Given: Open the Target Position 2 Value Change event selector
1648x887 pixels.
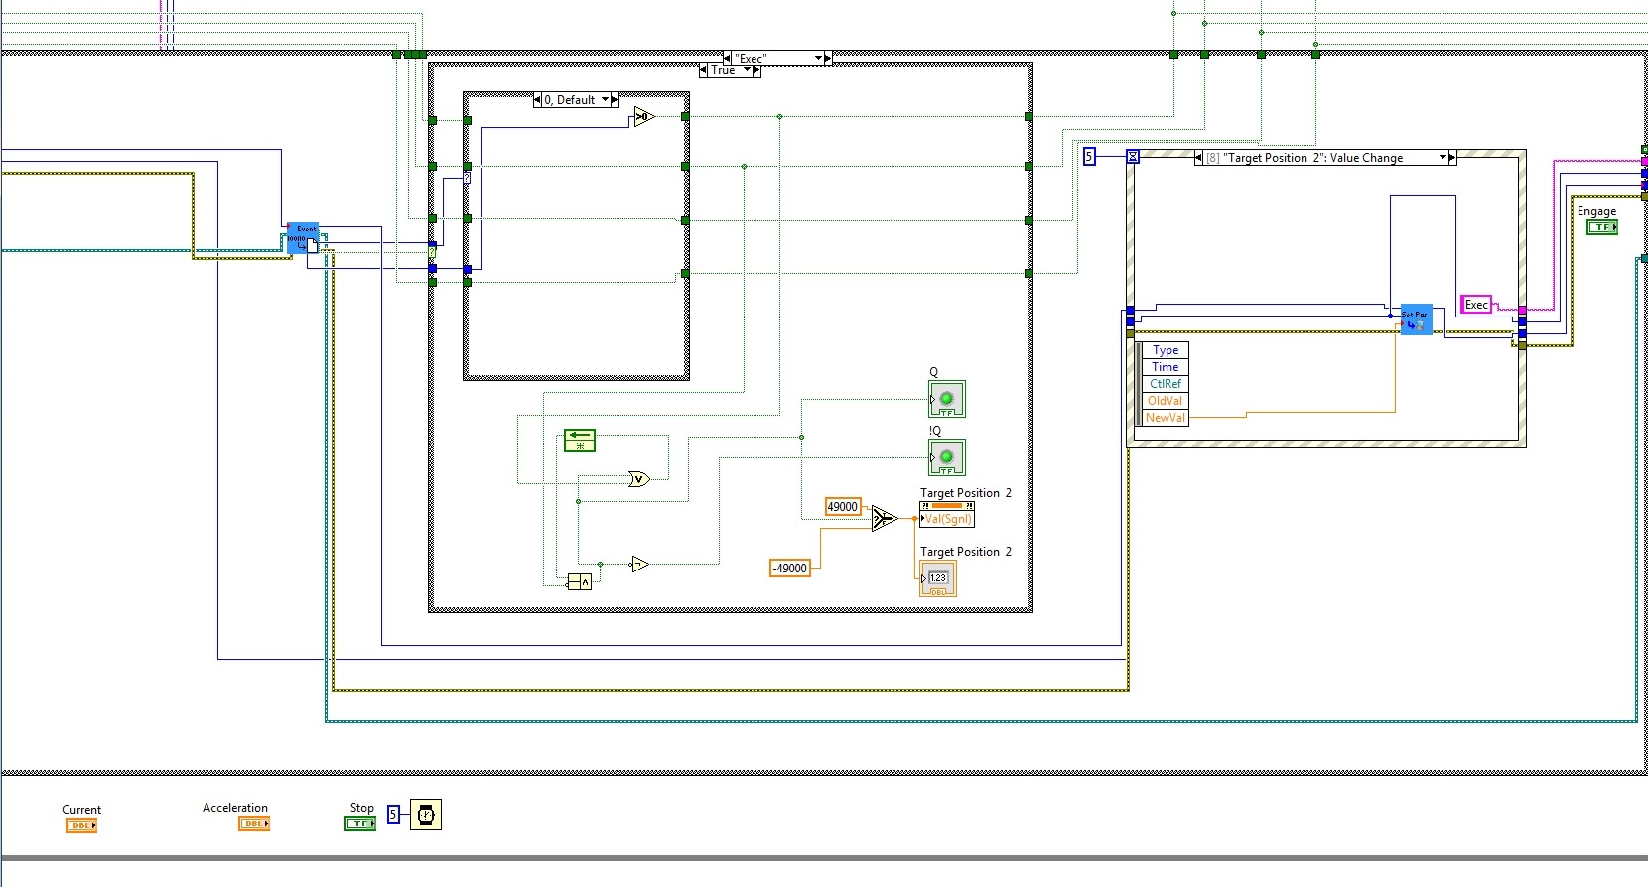Looking at the screenshot, I should (x=1325, y=158).
